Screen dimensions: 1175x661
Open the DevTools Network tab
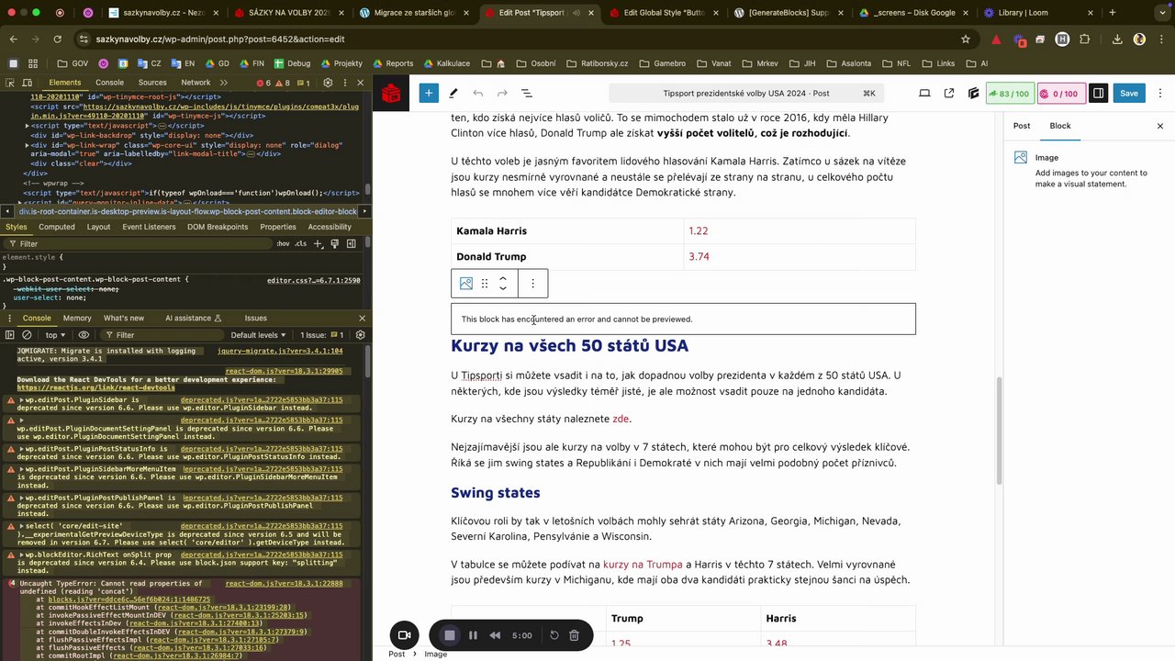[196, 83]
